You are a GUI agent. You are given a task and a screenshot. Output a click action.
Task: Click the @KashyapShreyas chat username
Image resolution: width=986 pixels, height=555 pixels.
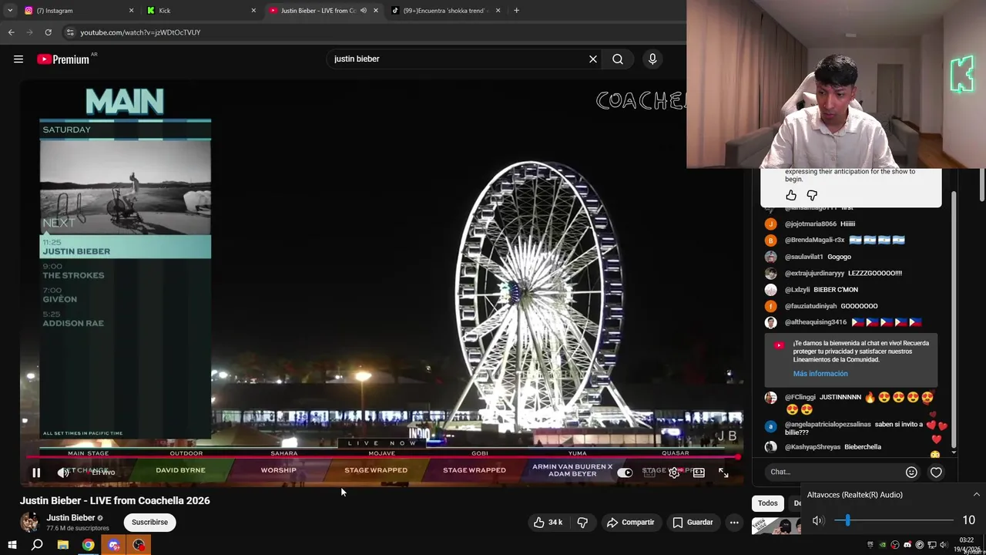(813, 447)
